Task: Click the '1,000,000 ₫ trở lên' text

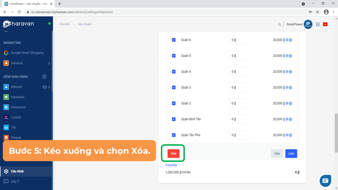Action: pyautogui.click(x=178, y=172)
